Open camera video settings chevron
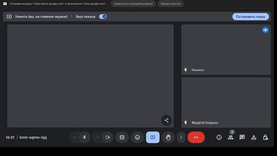The height and width of the screenshot is (156, 277). 98,137
